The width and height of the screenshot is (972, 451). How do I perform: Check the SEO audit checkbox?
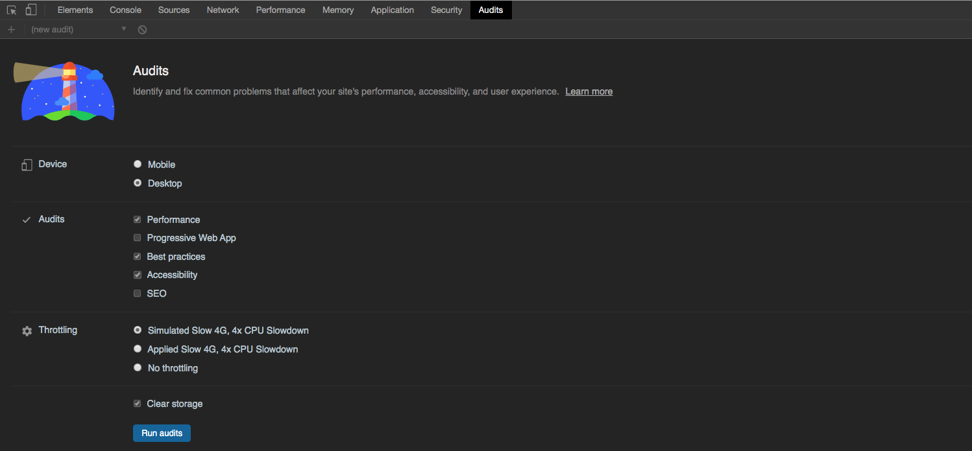[137, 294]
